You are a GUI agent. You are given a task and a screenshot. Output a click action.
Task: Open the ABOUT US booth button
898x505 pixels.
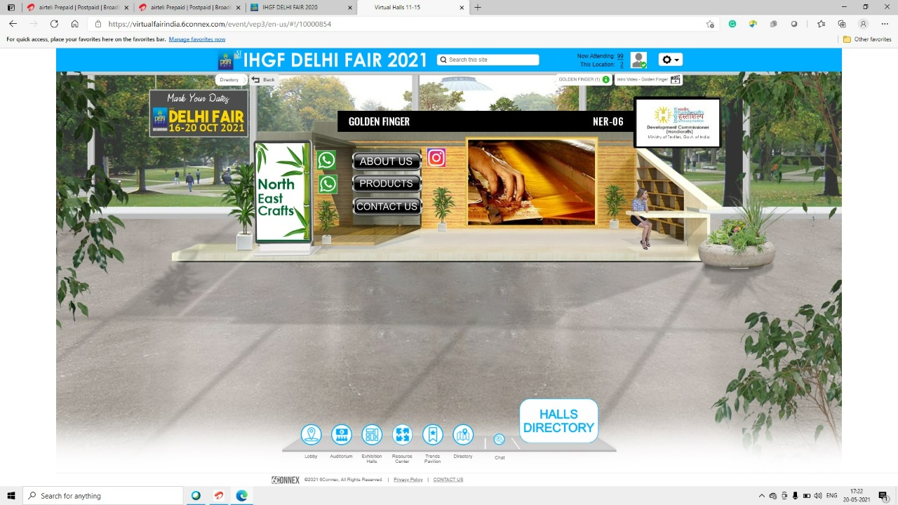click(x=386, y=161)
